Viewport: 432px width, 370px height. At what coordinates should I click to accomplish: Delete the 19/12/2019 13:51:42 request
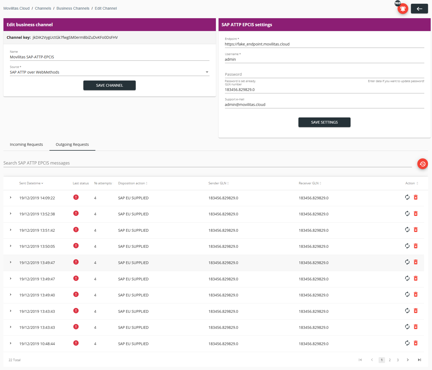pos(416,230)
